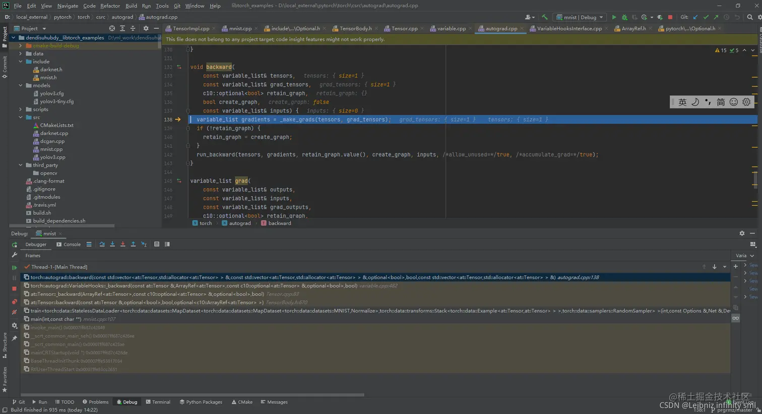Click the Rerun mnist debug icon
Screen dimensions: 762x414
click(14, 244)
